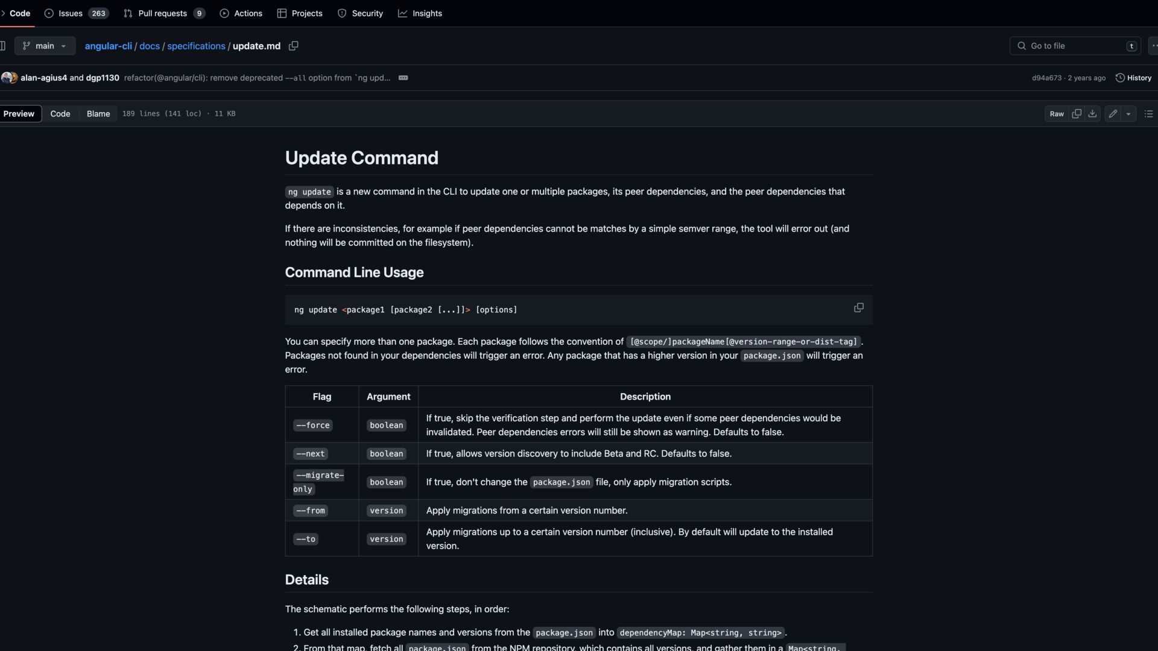Focus Go to file search field
Screen dimensions: 1158x651
point(1074,46)
